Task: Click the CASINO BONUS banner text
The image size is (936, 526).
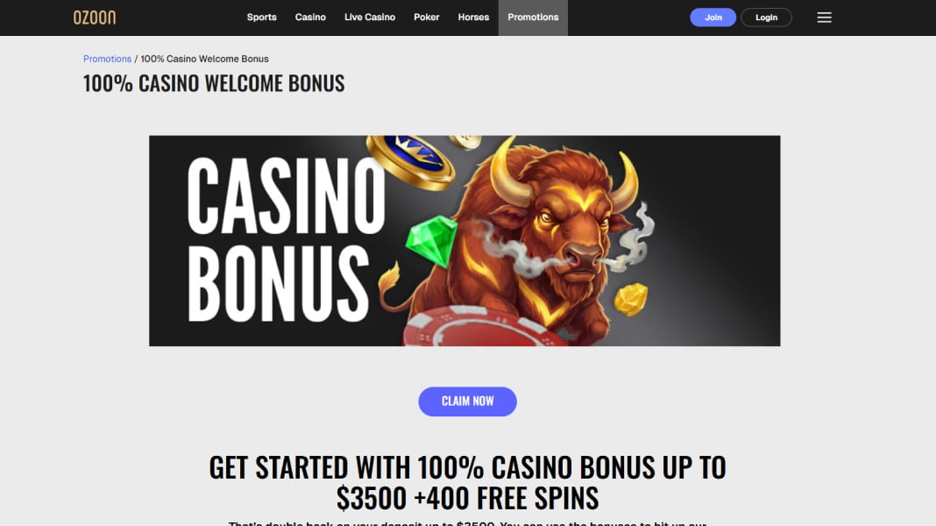Action: [287, 240]
